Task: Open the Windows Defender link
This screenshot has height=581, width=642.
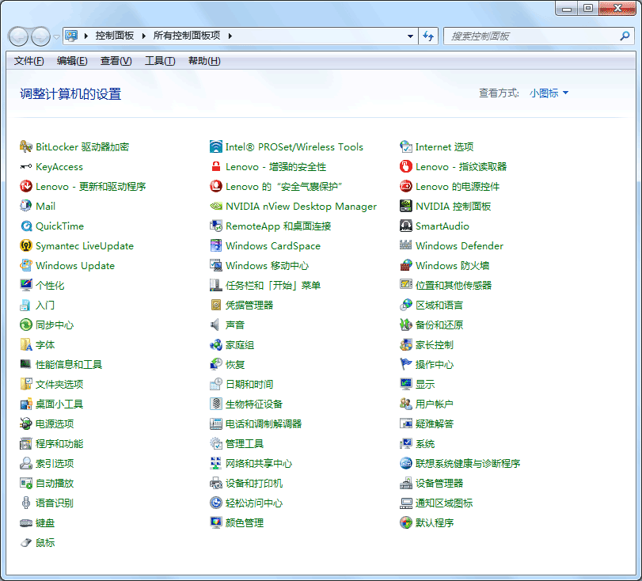Action: (459, 245)
